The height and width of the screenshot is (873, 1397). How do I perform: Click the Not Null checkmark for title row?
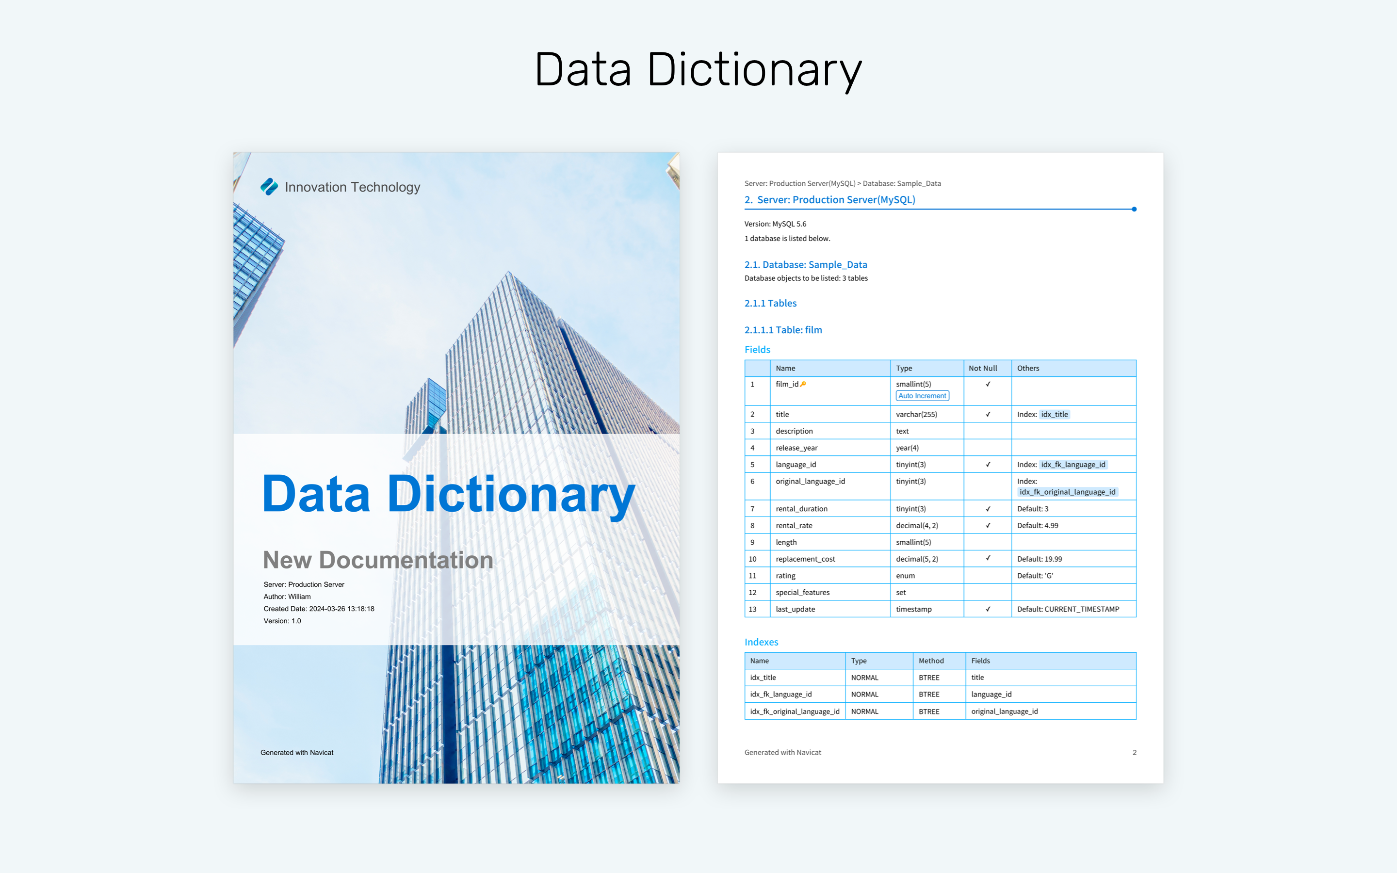(988, 415)
